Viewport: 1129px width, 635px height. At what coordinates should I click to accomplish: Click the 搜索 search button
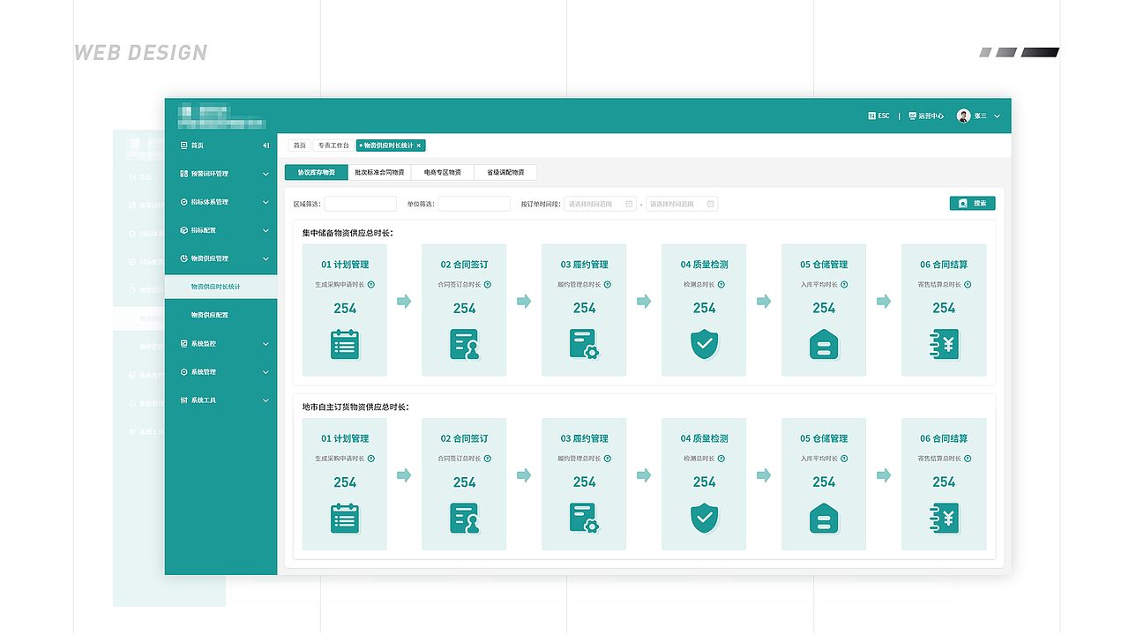(x=973, y=204)
